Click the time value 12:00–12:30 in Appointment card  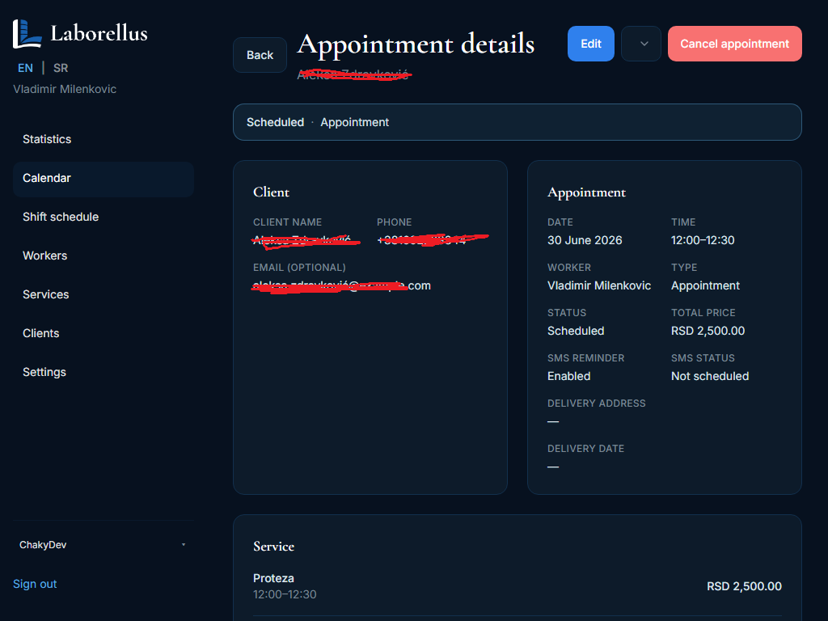tap(703, 240)
